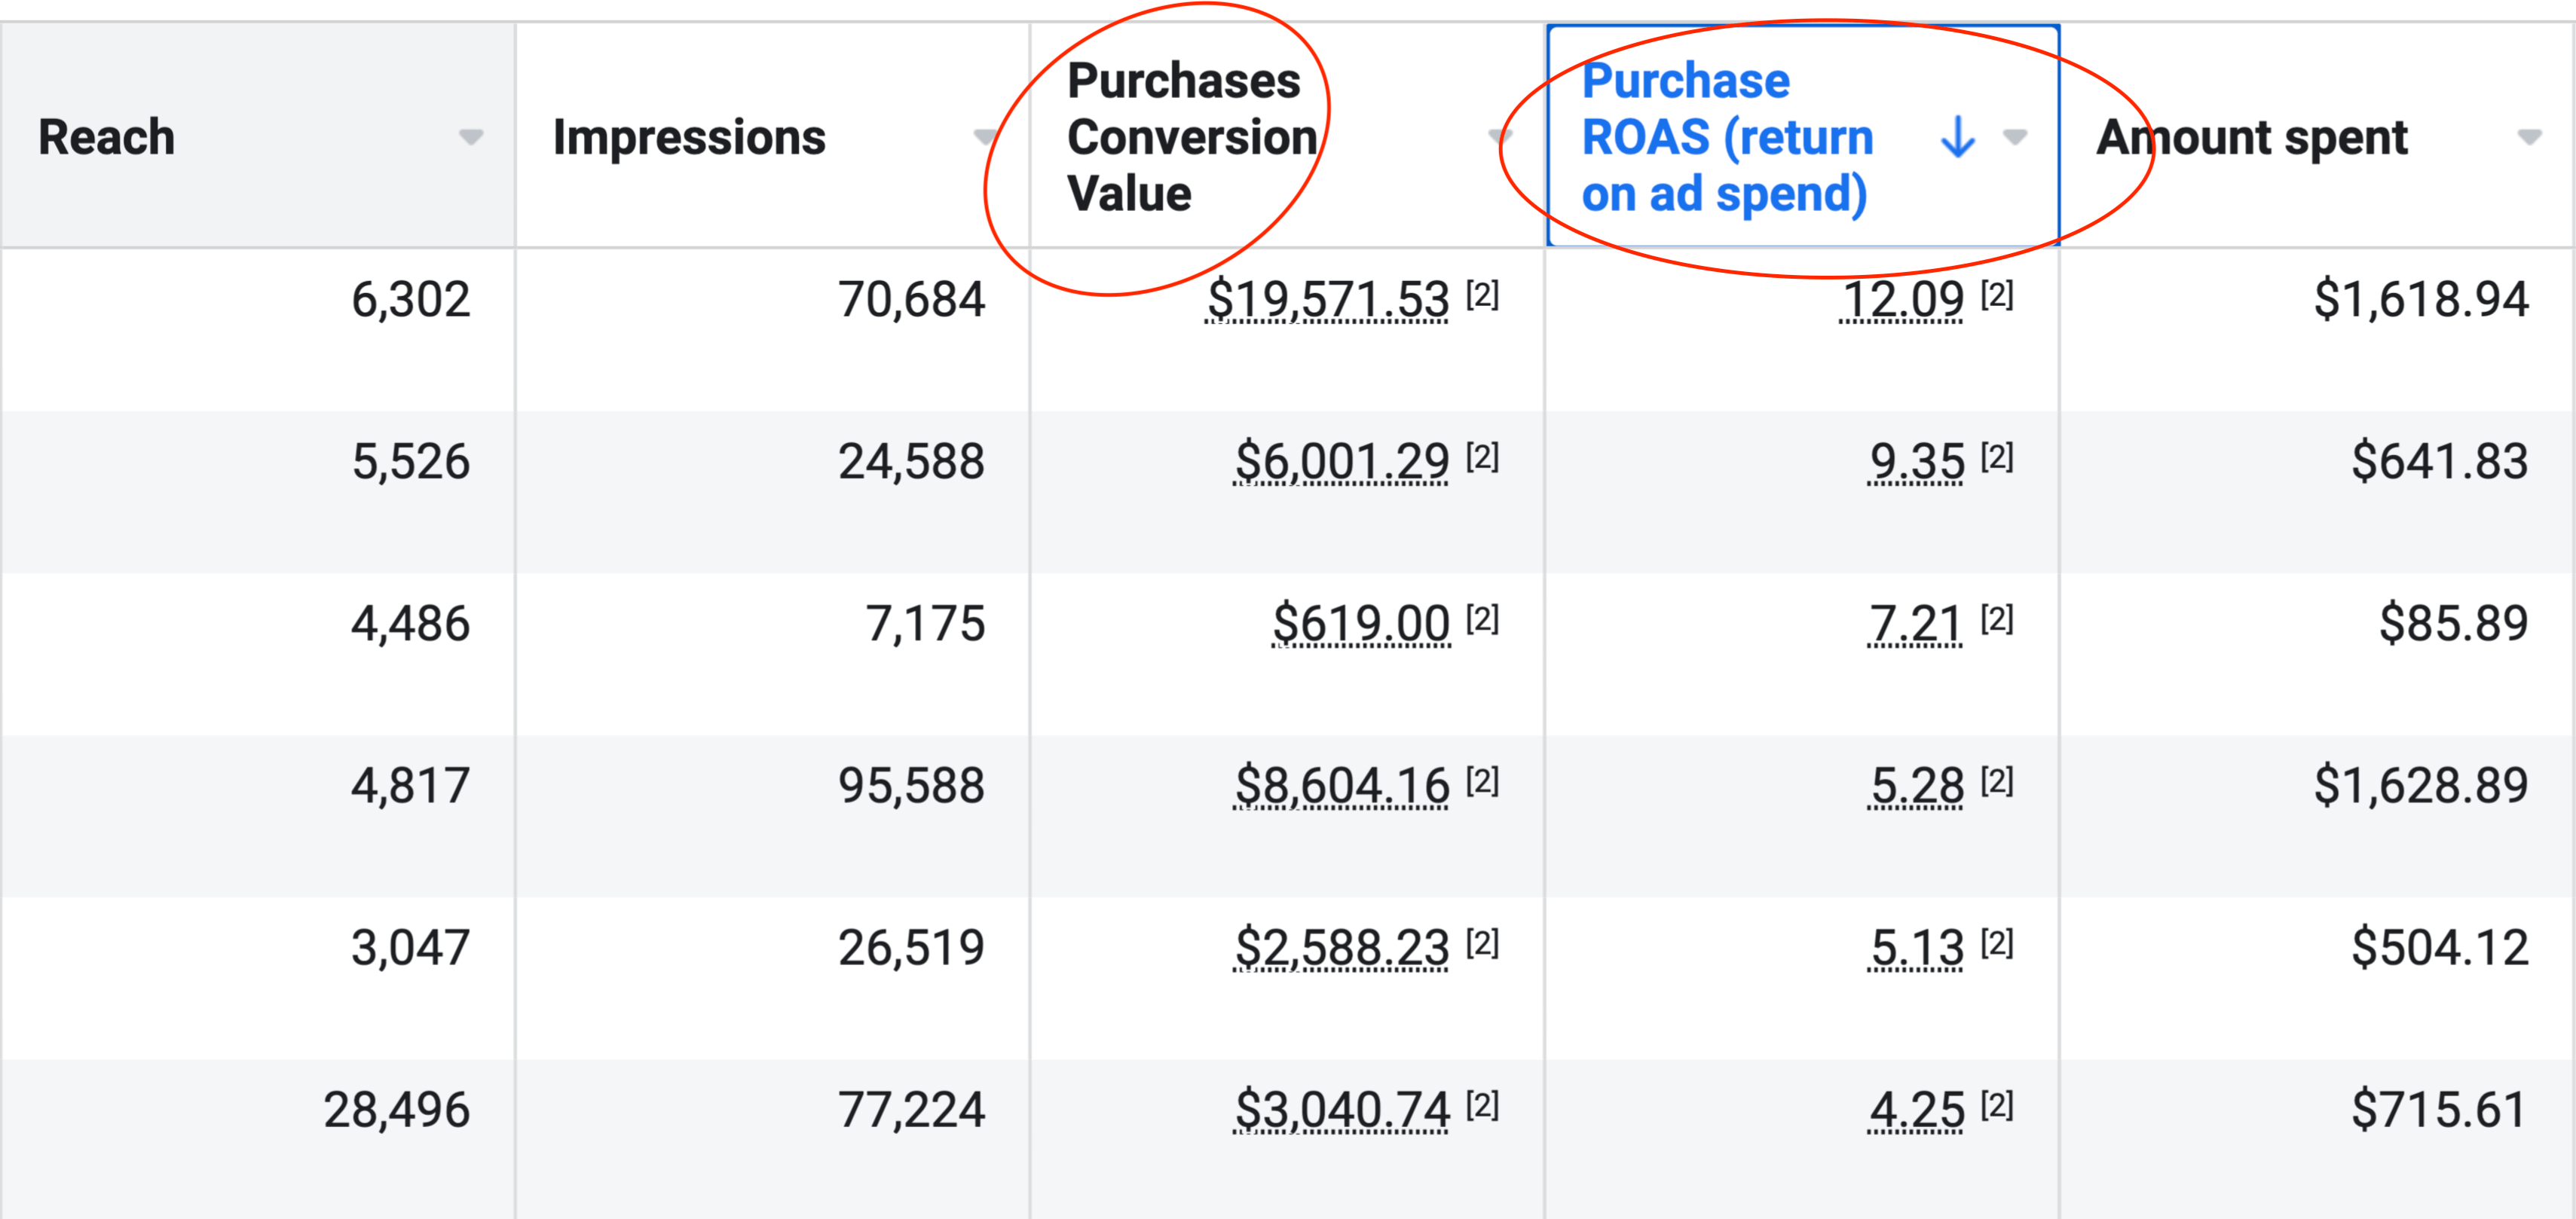Click the 5.28 ROAS value link
The image size is (2576, 1219).
coord(1916,786)
